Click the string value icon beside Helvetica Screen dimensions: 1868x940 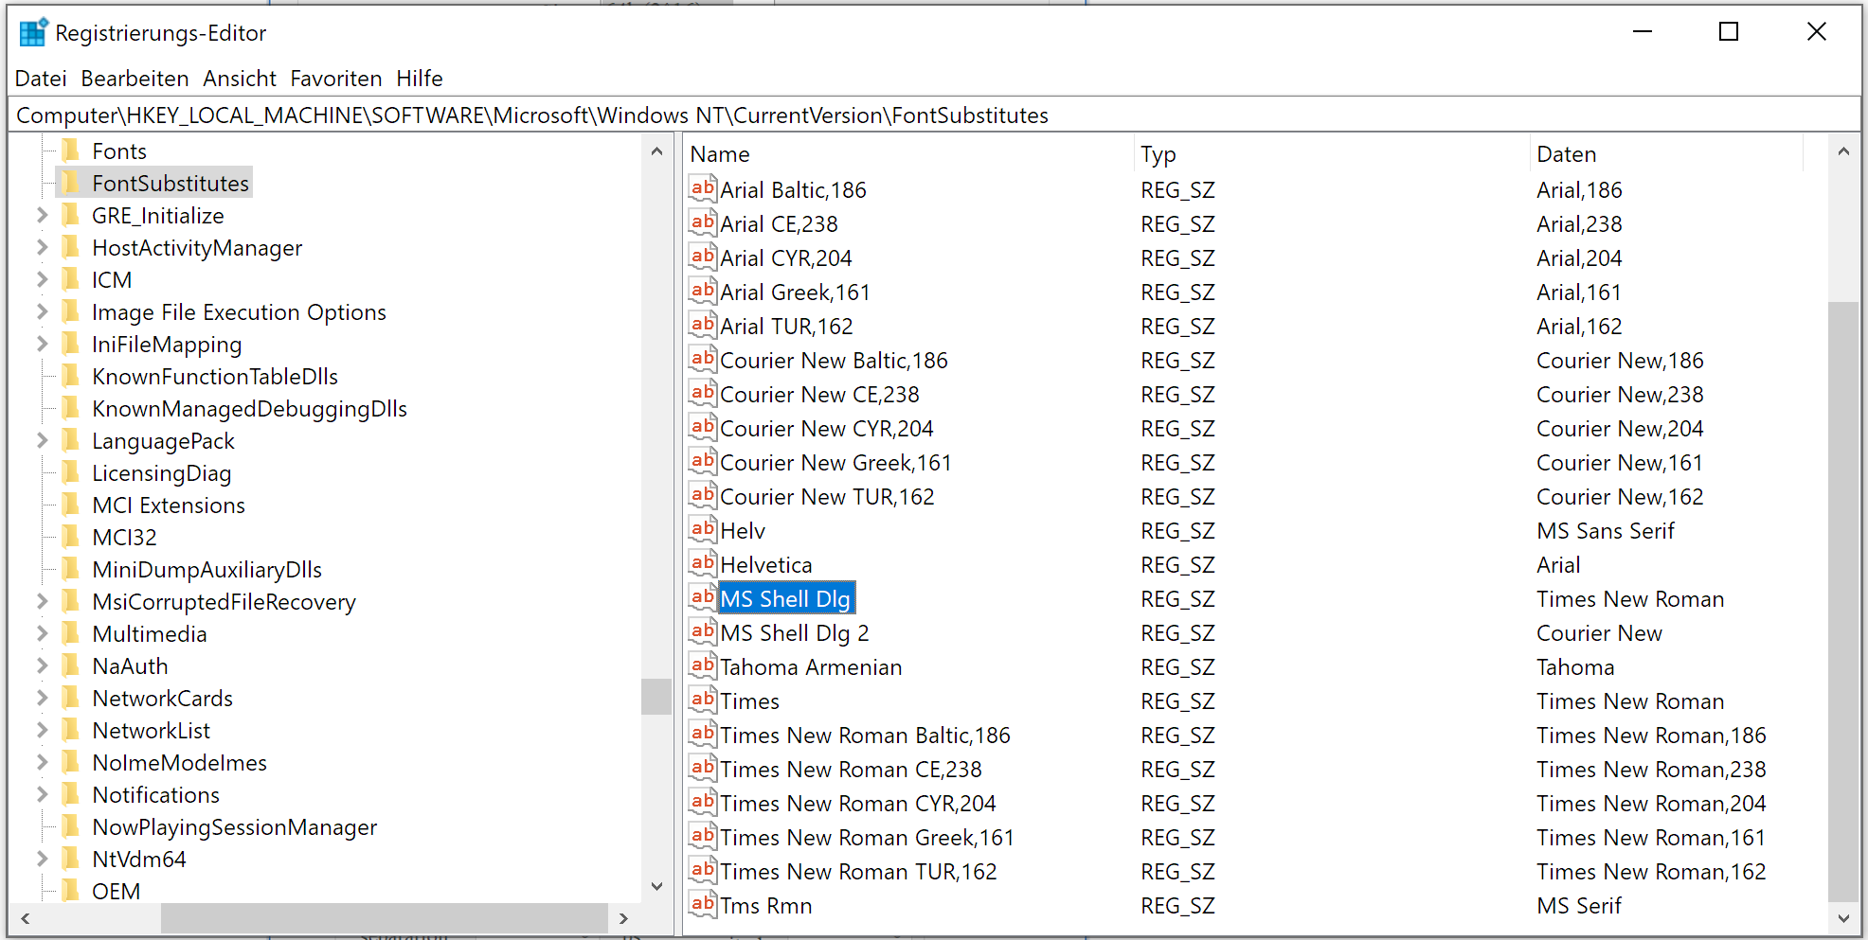pos(703,564)
